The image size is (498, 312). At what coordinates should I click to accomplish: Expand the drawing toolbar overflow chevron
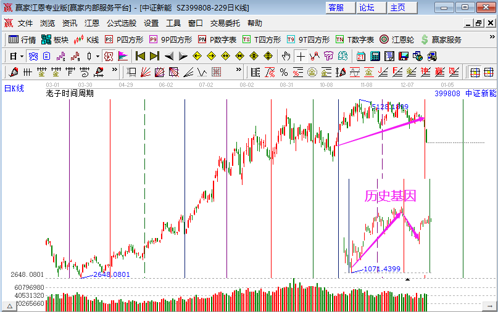coord(115,69)
